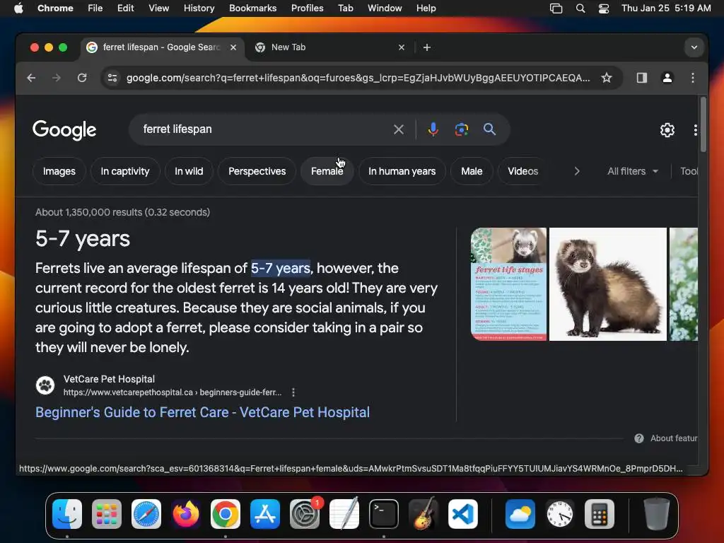
Task: Expand the All filters dropdown
Action: (633, 171)
